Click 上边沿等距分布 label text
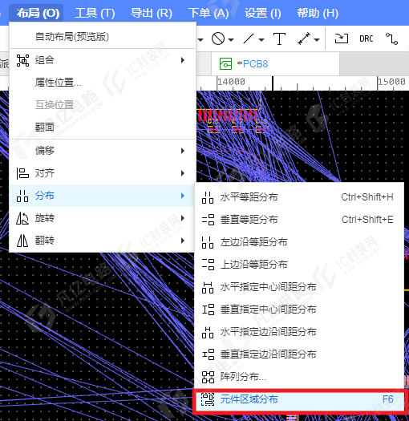Image resolution: width=409 pixels, height=421 pixels. click(253, 265)
